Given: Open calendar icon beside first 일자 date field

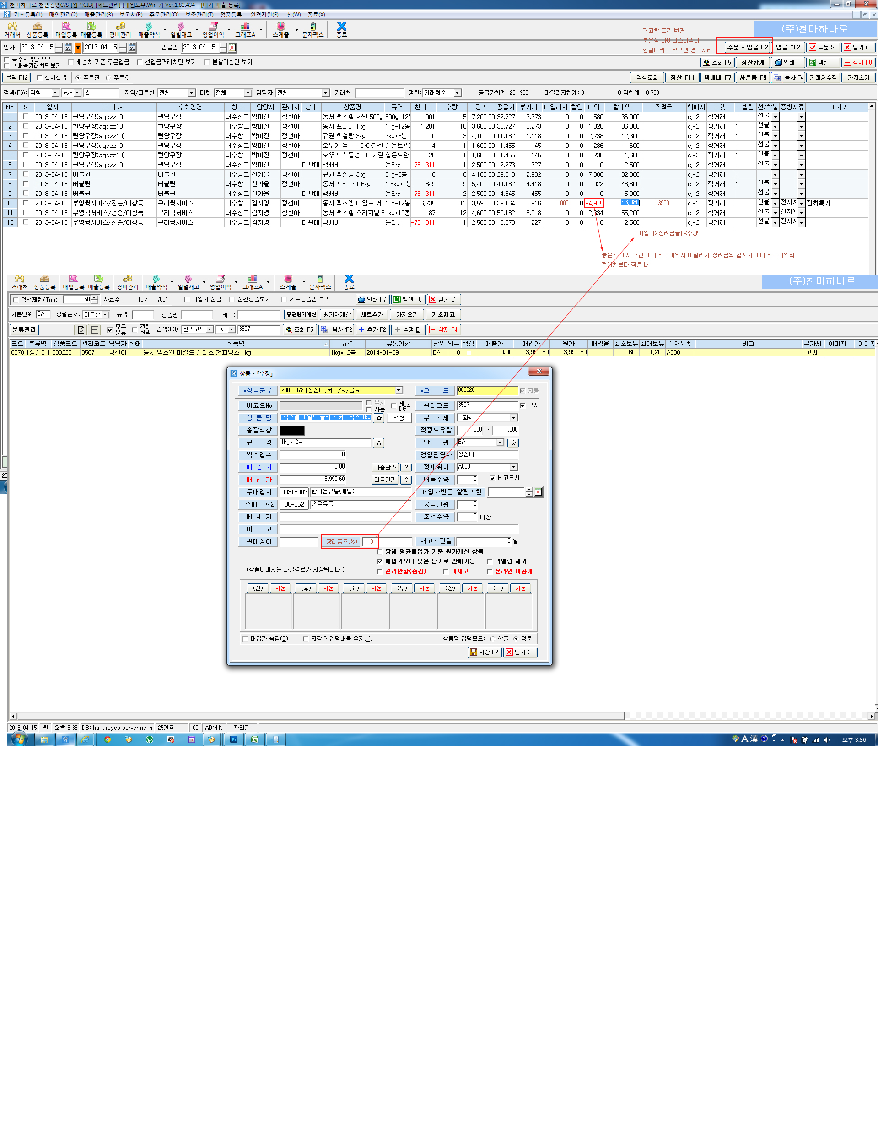Looking at the screenshot, I should pos(68,48).
